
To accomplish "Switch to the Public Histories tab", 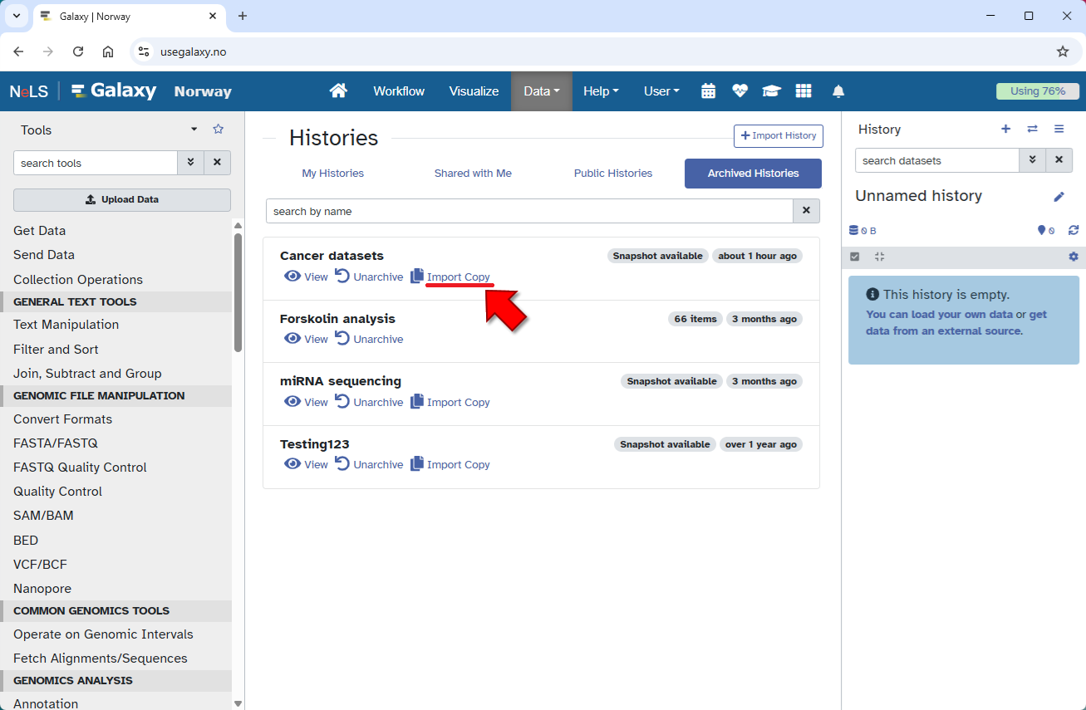I will (612, 174).
